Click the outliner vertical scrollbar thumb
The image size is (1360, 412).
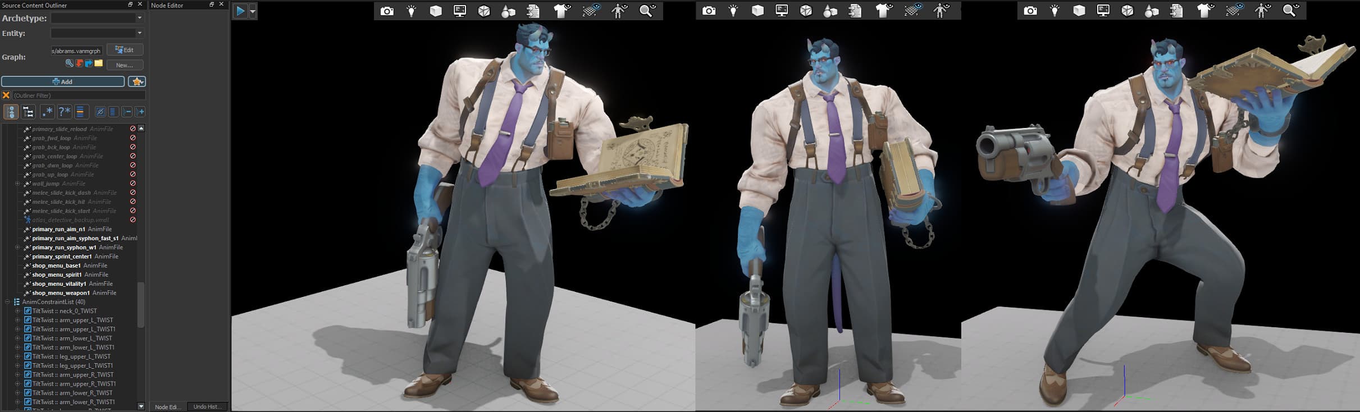tap(141, 305)
